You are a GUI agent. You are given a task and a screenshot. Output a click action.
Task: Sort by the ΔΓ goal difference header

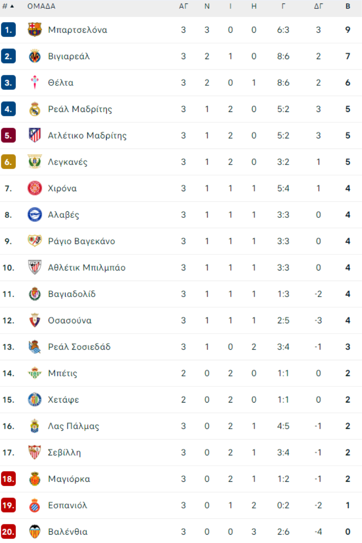tap(318, 6)
